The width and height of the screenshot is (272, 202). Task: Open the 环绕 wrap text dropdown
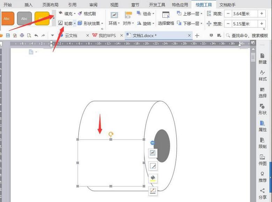(114, 18)
